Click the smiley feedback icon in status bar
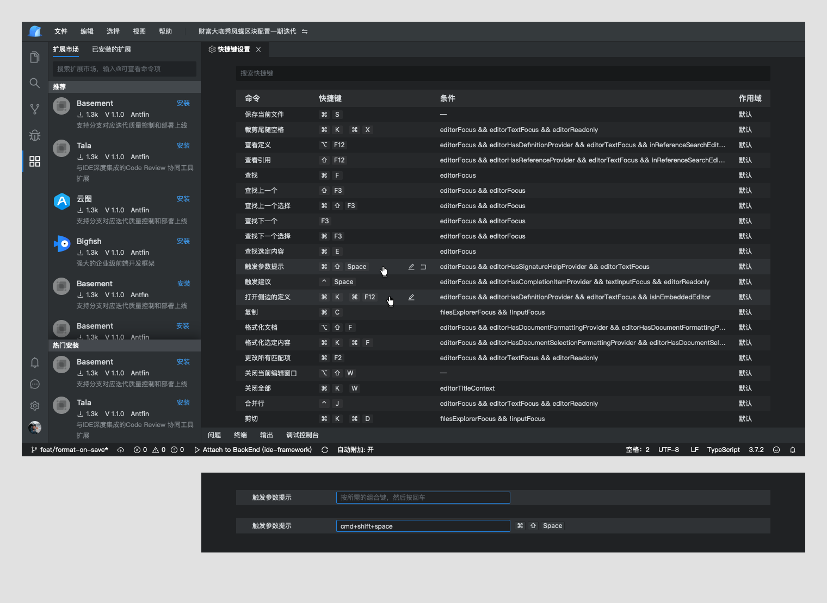The width and height of the screenshot is (827, 603). tap(776, 450)
